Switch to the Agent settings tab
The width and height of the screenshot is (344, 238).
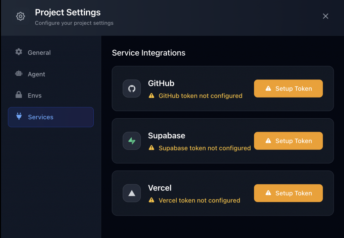coord(36,74)
